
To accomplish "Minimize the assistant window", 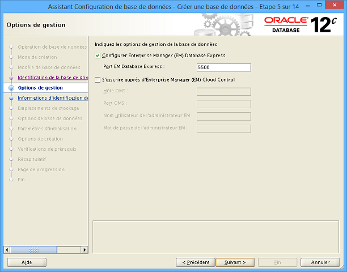I will (x=308, y=6).
